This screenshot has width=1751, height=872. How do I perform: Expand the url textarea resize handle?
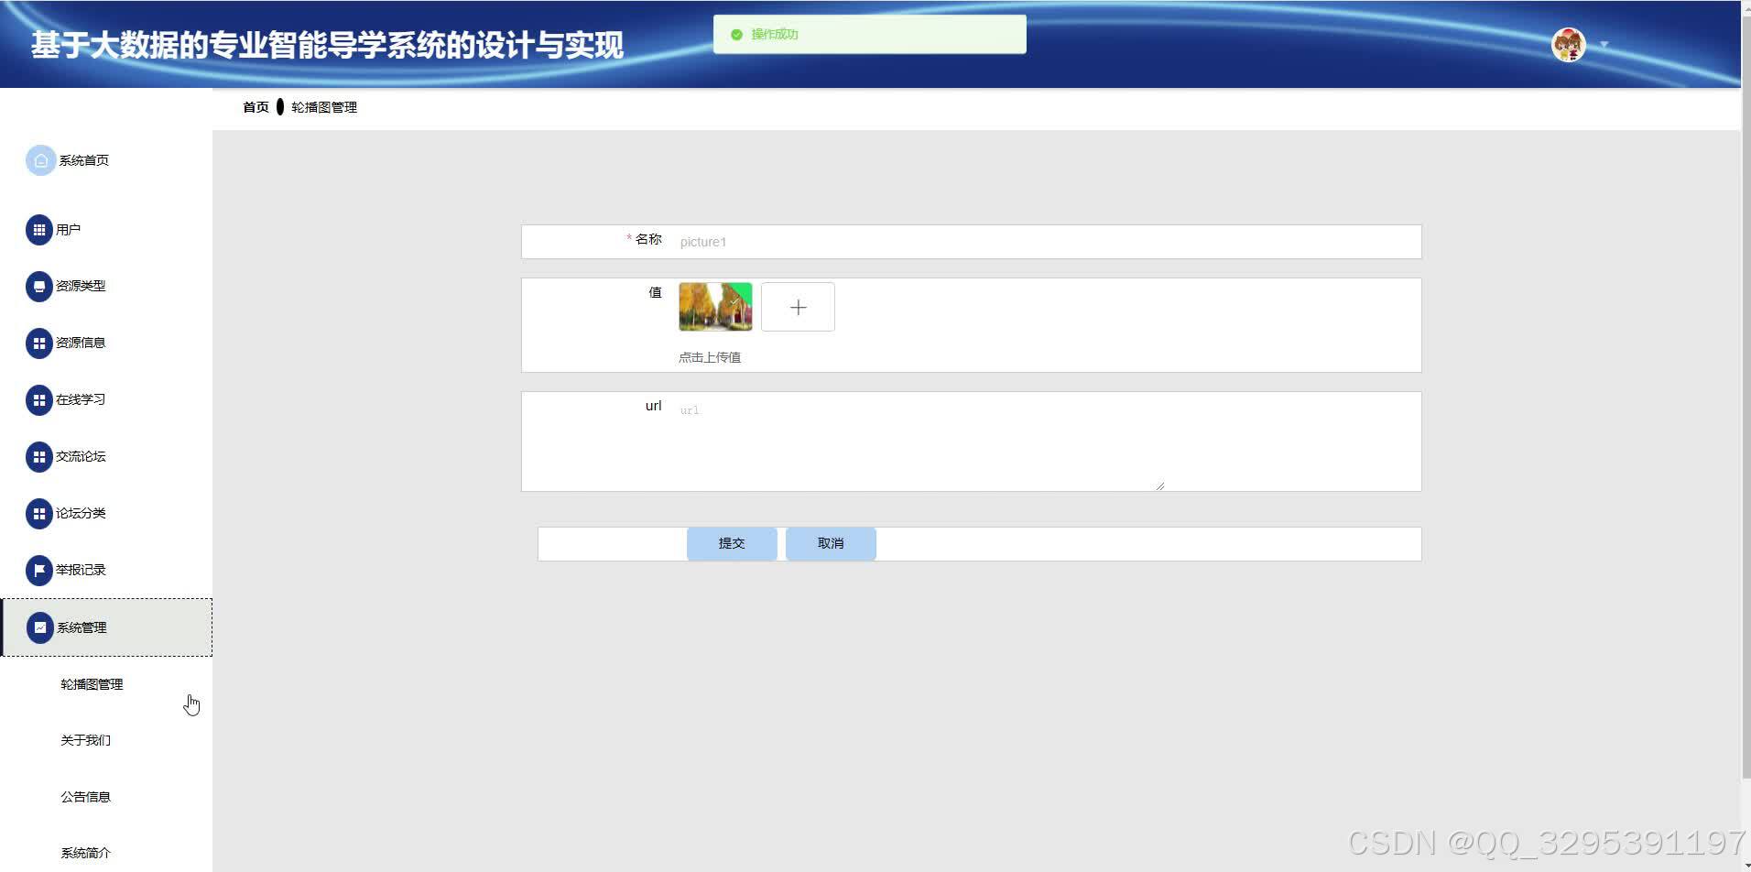pyautogui.click(x=1159, y=484)
